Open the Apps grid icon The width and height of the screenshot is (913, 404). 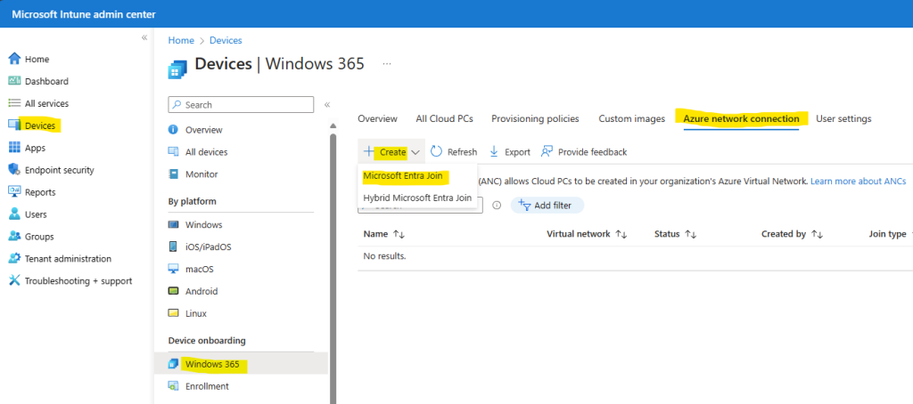(x=14, y=148)
